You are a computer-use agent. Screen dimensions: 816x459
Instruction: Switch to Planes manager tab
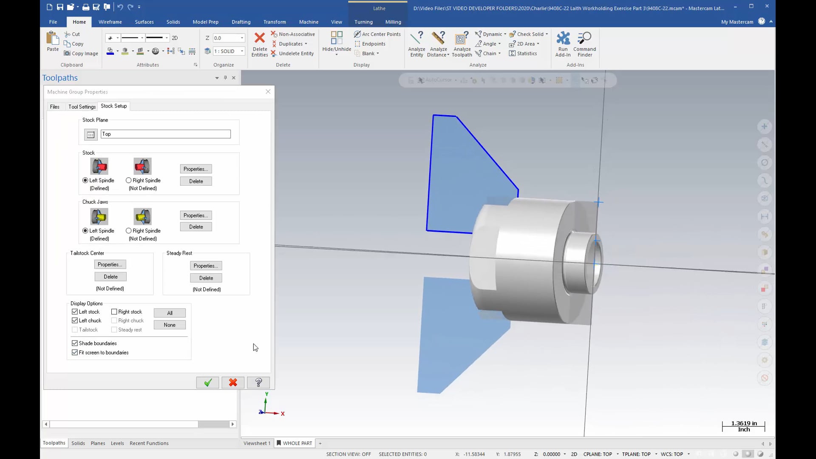click(x=98, y=443)
